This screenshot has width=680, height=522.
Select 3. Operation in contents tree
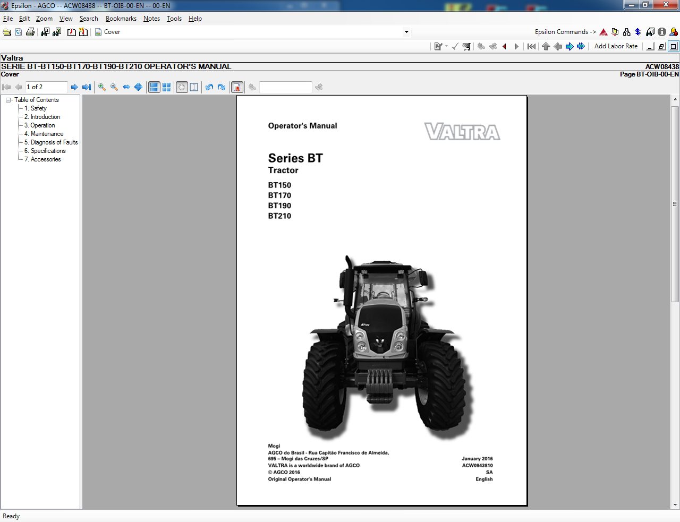click(x=39, y=125)
